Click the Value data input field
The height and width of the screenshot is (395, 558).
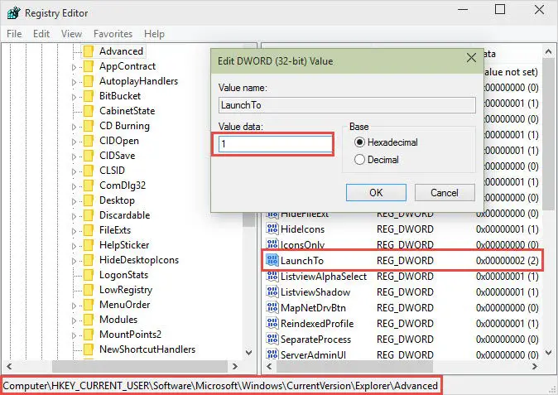[x=275, y=144]
